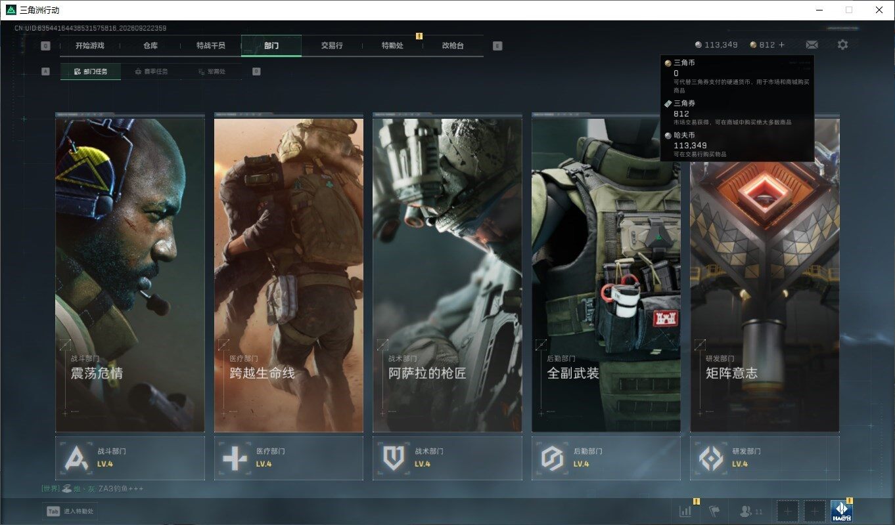Click the D key hint icon
The image size is (895, 525).
click(256, 72)
